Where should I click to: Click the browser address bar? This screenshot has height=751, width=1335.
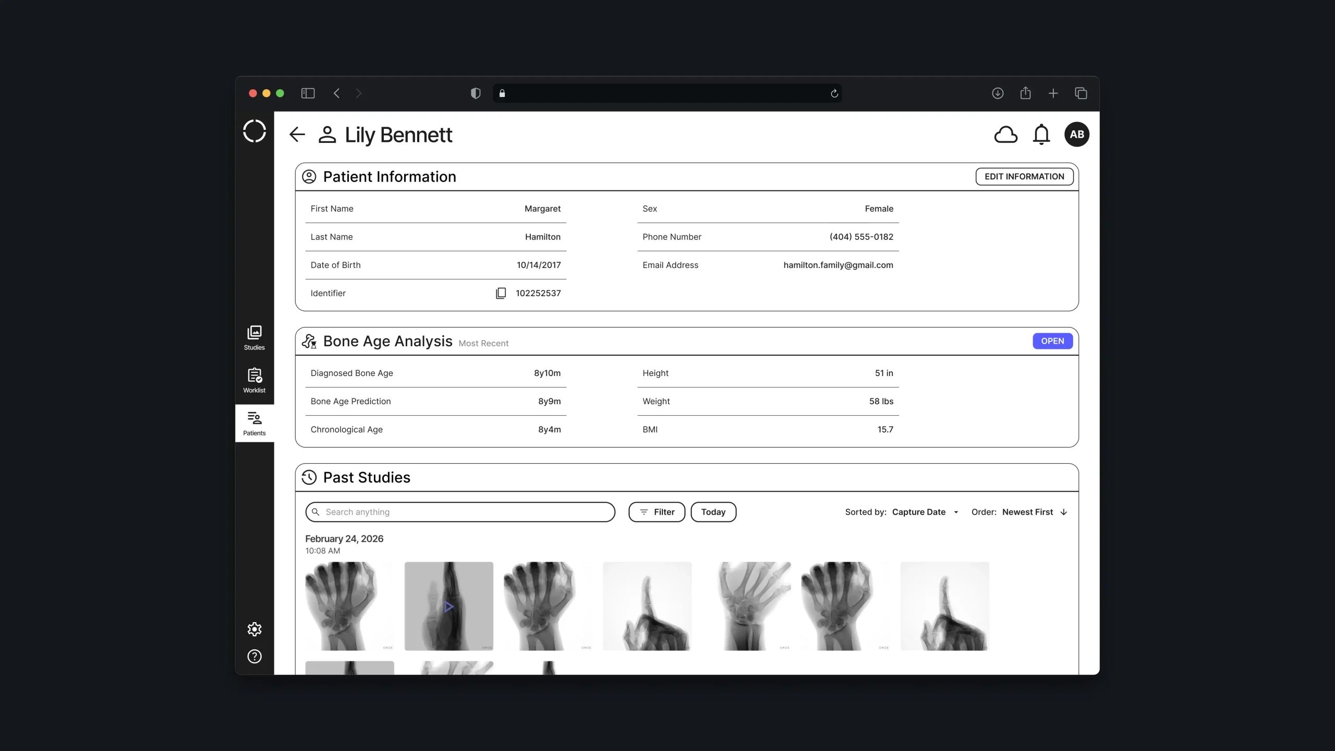click(x=667, y=93)
